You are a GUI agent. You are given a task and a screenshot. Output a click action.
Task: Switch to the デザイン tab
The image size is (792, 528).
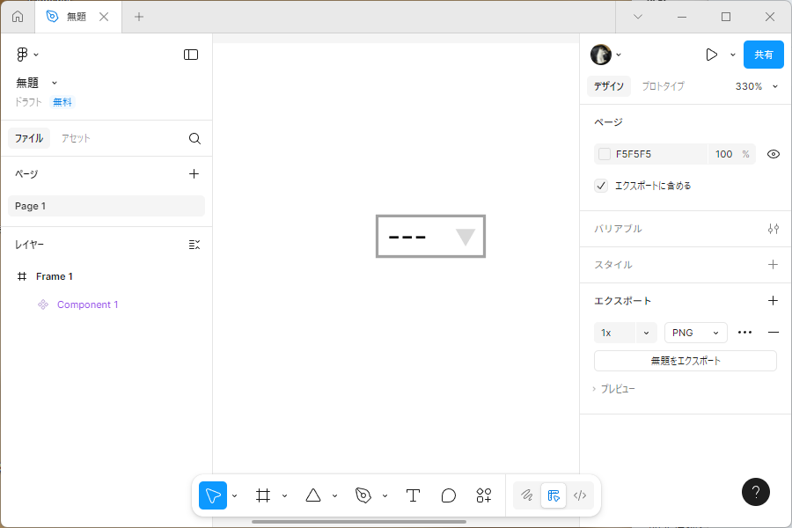609,86
